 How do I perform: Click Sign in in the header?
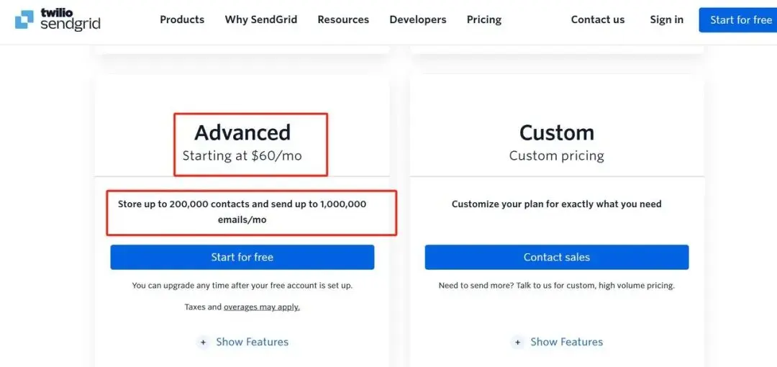[x=666, y=19]
